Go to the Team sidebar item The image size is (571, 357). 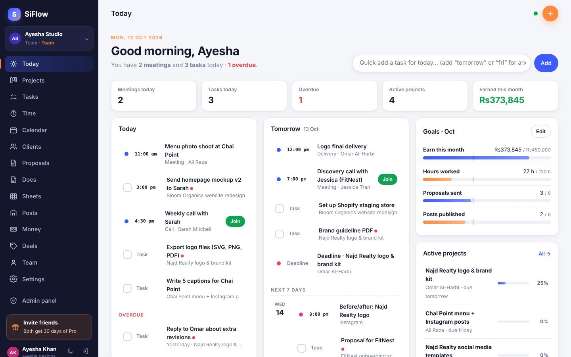coord(49,263)
